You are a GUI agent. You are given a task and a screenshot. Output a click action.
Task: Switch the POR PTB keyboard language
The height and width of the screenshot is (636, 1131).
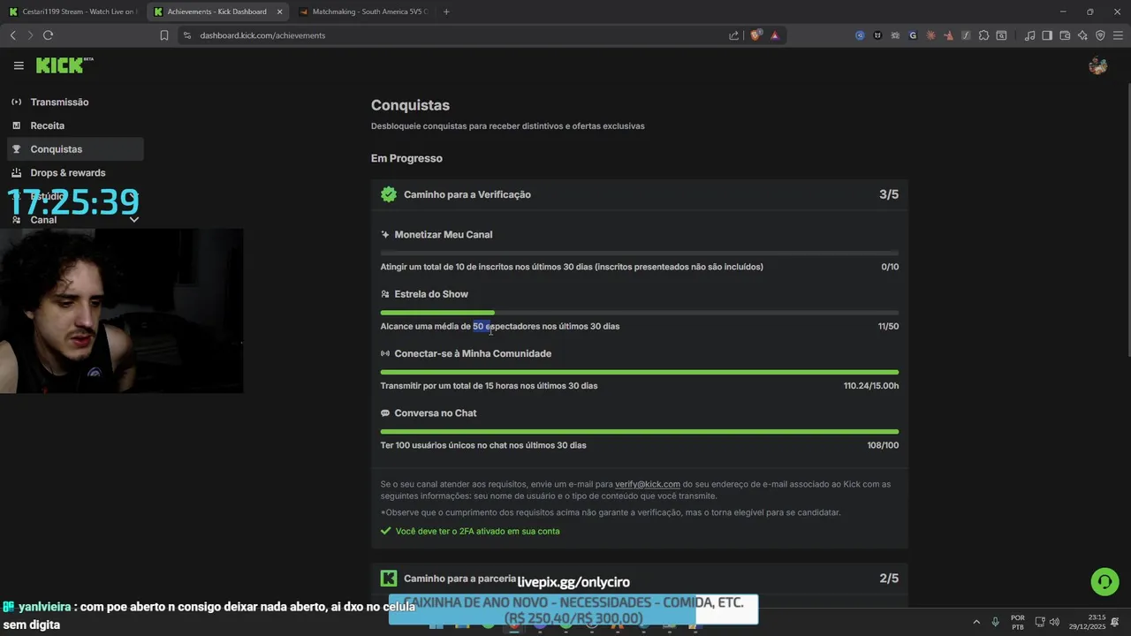pos(1018,622)
